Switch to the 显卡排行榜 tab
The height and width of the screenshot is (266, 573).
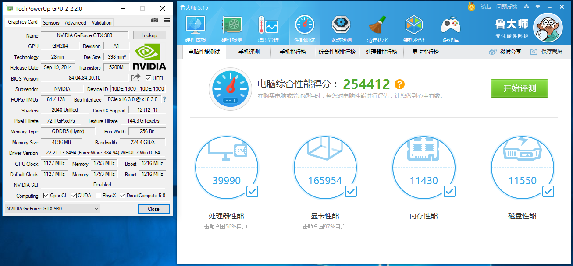tap(426, 52)
